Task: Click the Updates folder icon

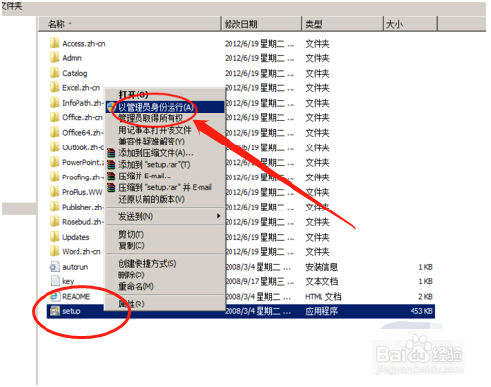Action: click(x=55, y=237)
